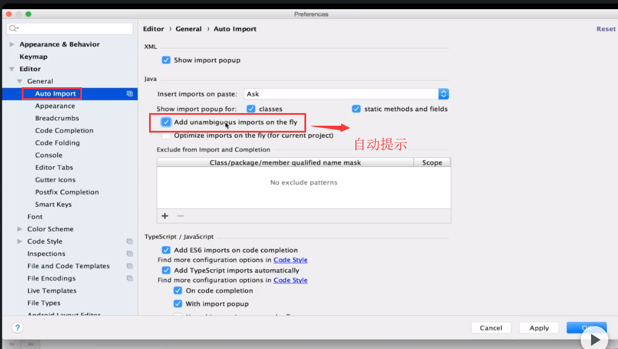The width and height of the screenshot is (618, 349).
Task: Select Keymap in settings tree
Action: [x=33, y=56]
